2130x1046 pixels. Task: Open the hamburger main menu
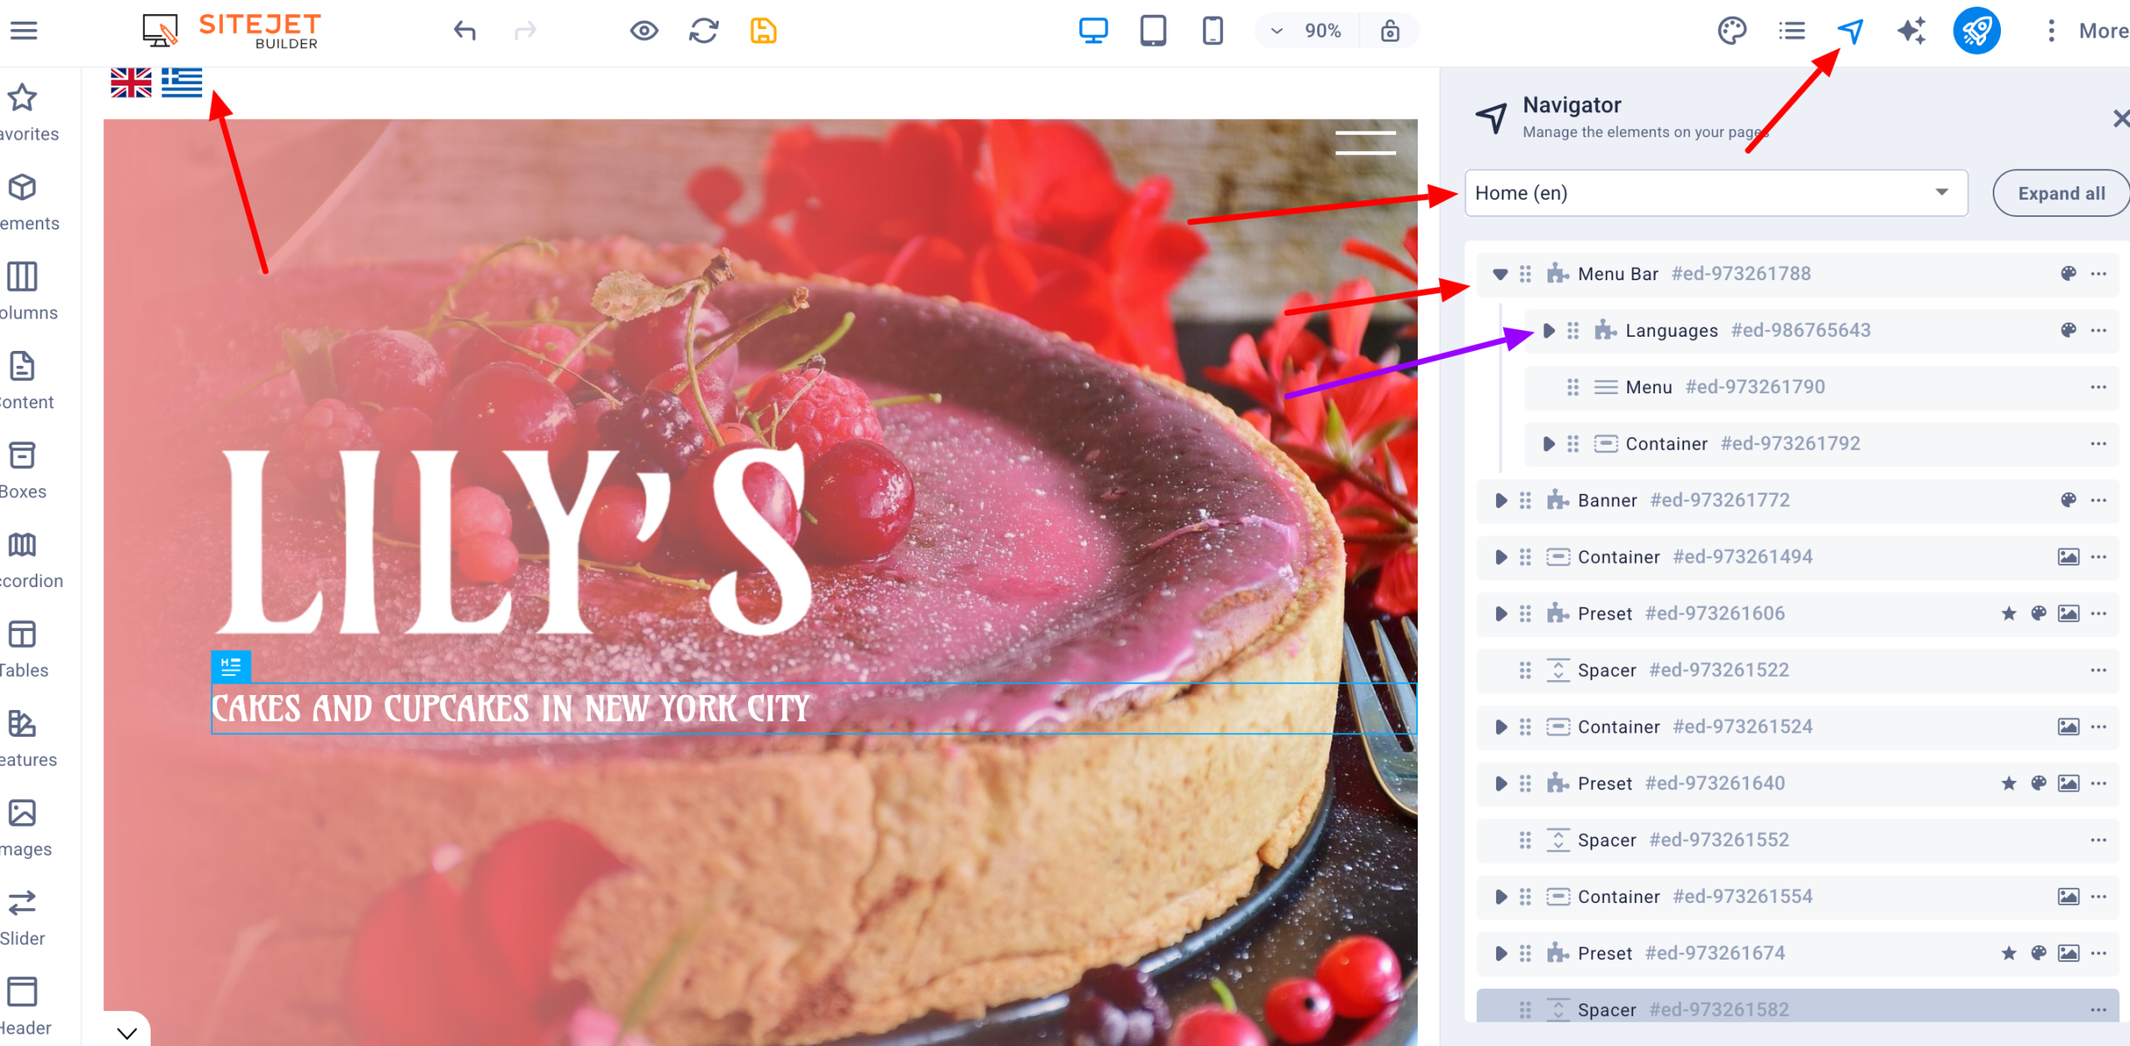pos(23,31)
